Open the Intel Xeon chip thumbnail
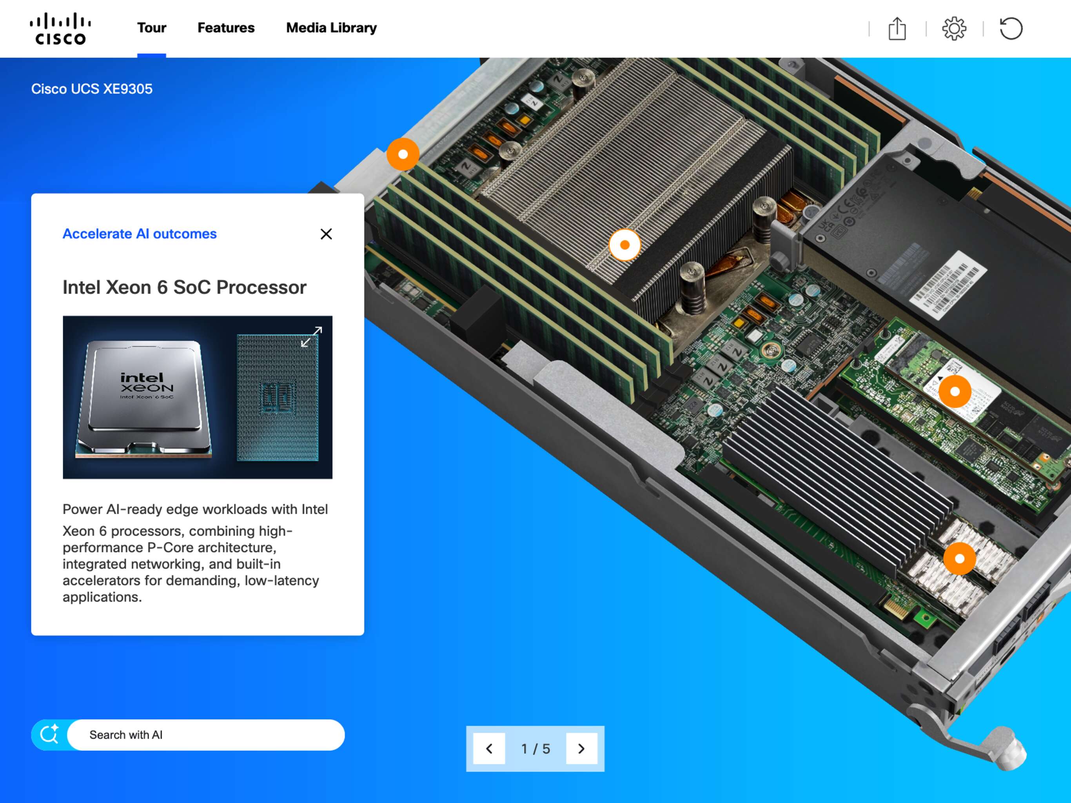 pos(198,397)
